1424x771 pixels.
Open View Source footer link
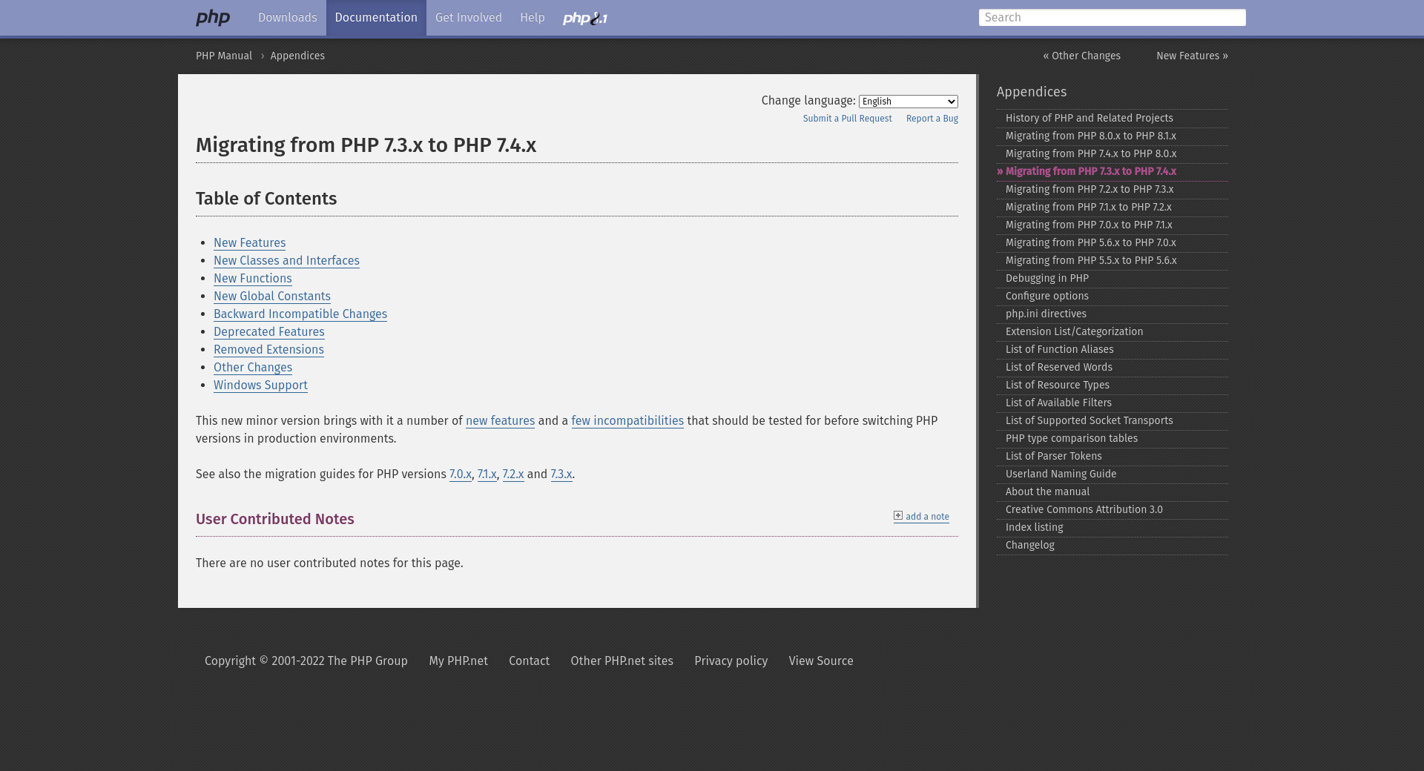coord(820,661)
